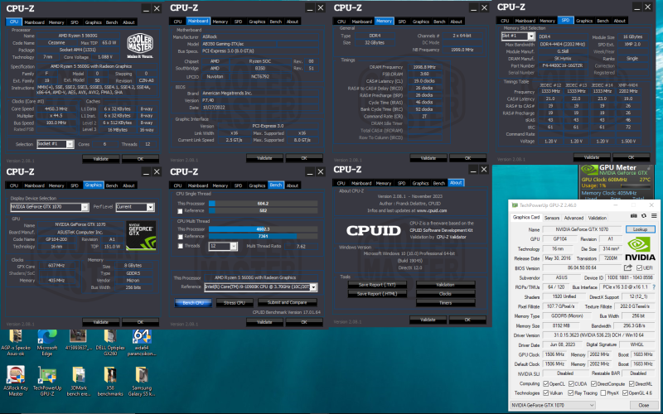Open the Reference CPU dropdown in Bench
Viewport: 663px width, 414px height.
coord(260,286)
